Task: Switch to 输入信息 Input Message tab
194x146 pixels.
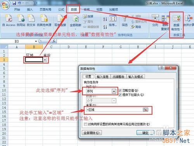Action: 103,77
